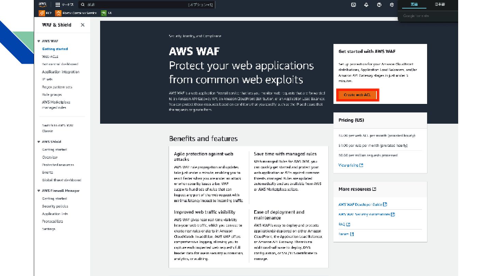
Task: Click the More resources heading link
Action: [x=355, y=189]
